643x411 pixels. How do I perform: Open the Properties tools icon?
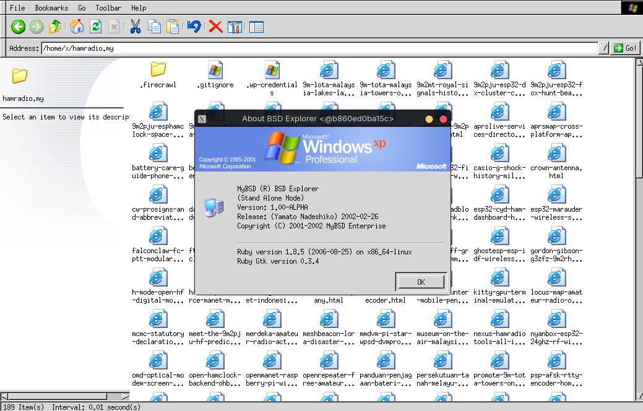(235, 27)
